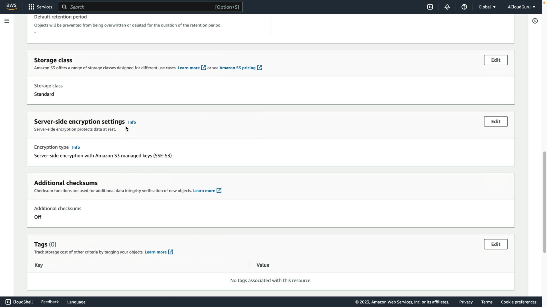Click the CloudShell icon in footer
This screenshot has width=547, height=307.
click(x=8, y=302)
